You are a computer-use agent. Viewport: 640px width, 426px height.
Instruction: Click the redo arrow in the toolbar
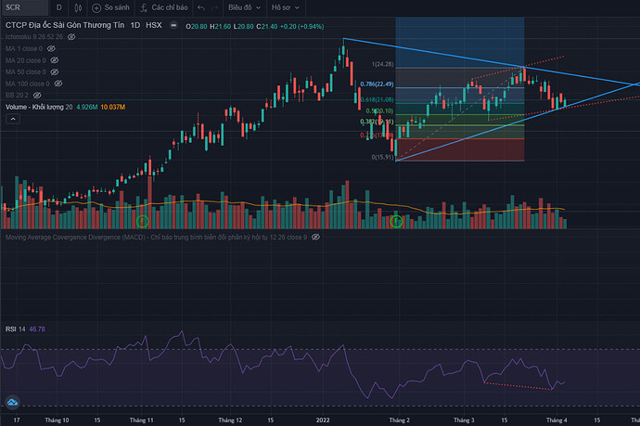[214, 7]
